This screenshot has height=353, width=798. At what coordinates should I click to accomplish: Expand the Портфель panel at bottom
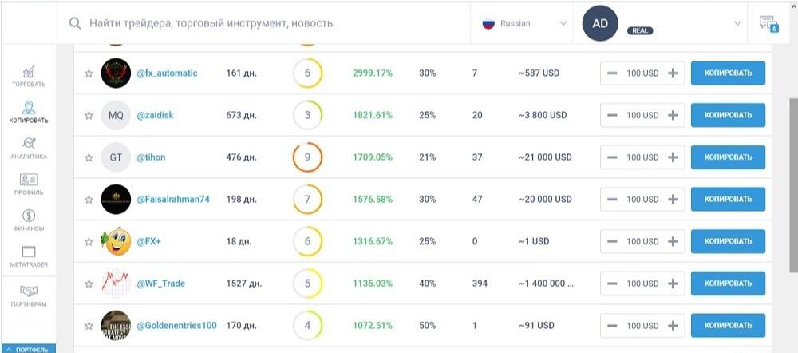click(x=28, y=349)
